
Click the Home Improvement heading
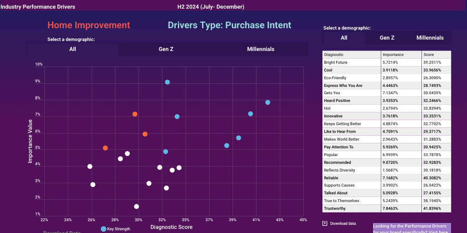pos(89,25)
